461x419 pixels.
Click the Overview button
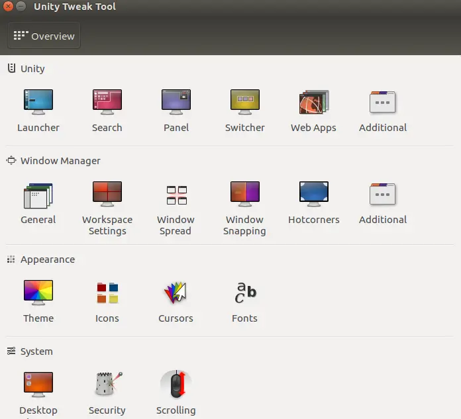click(x=44, y=36)
